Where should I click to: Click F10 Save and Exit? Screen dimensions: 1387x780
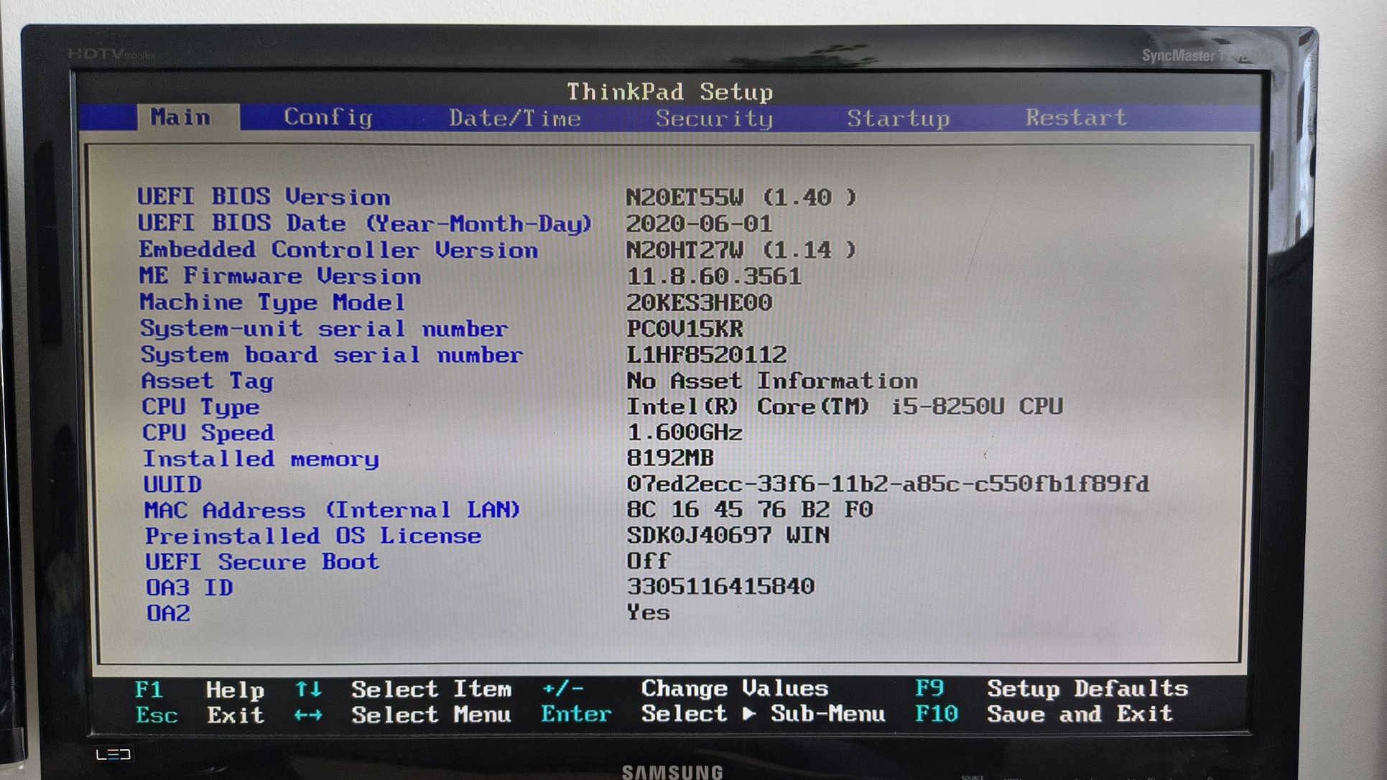coord(936,714)
